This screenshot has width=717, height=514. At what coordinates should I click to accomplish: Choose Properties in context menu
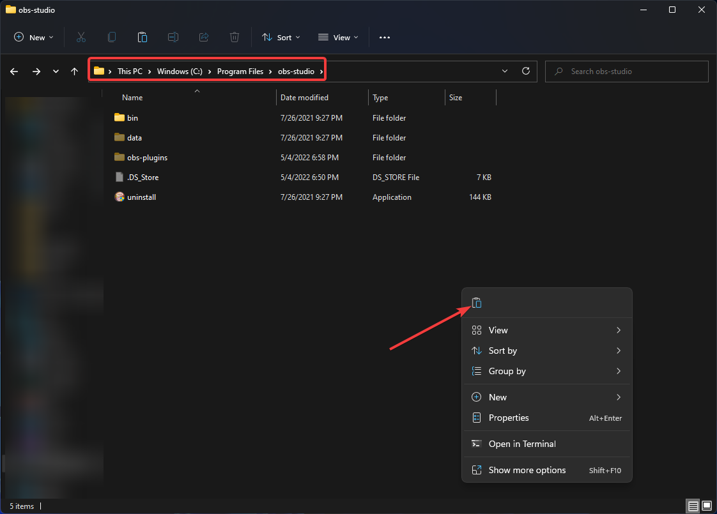547,418
